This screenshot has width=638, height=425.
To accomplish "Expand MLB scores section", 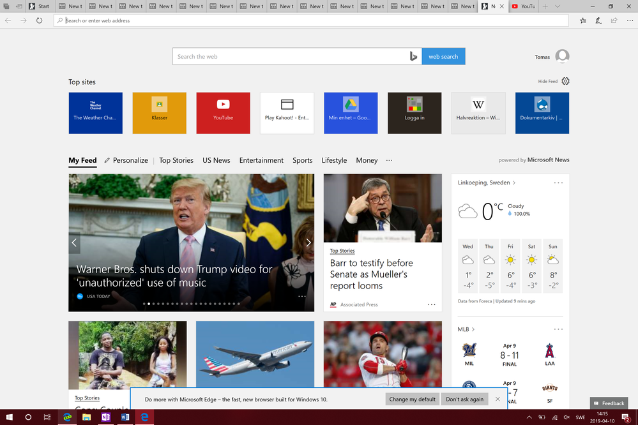I will [466, 329].
